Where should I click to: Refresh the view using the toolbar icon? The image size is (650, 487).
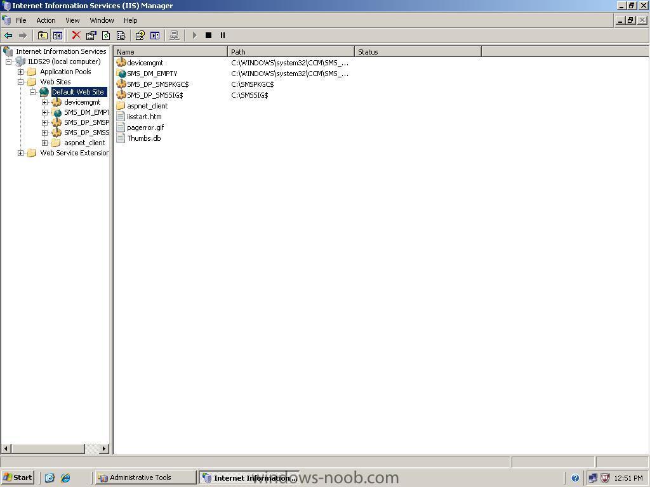[x=106, y=36]
